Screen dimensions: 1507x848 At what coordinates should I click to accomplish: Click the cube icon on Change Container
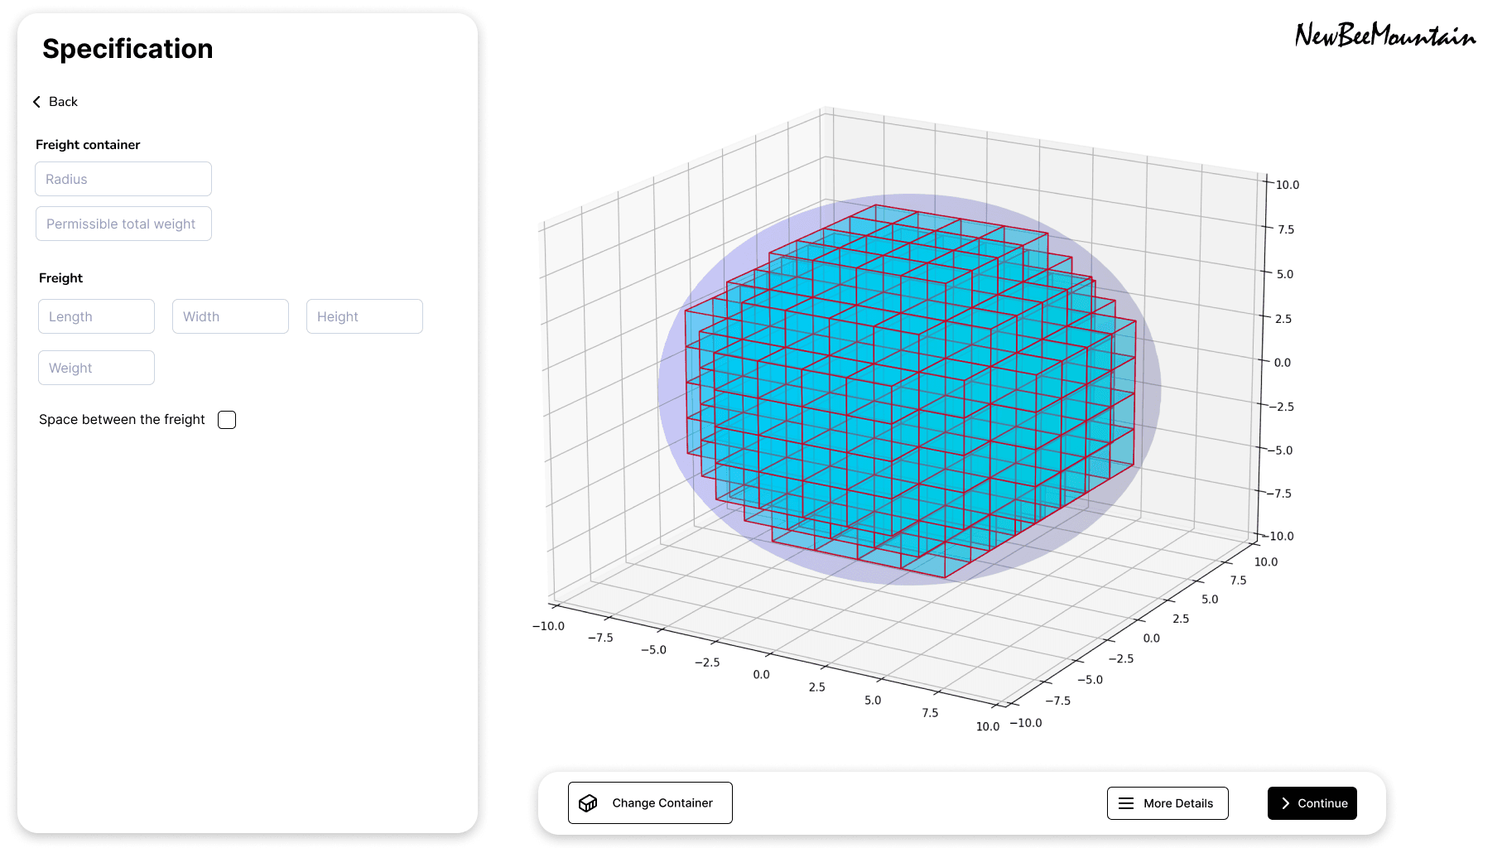tap(588, 802)
